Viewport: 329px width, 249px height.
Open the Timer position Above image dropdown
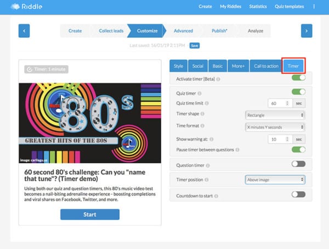[275, 180]
